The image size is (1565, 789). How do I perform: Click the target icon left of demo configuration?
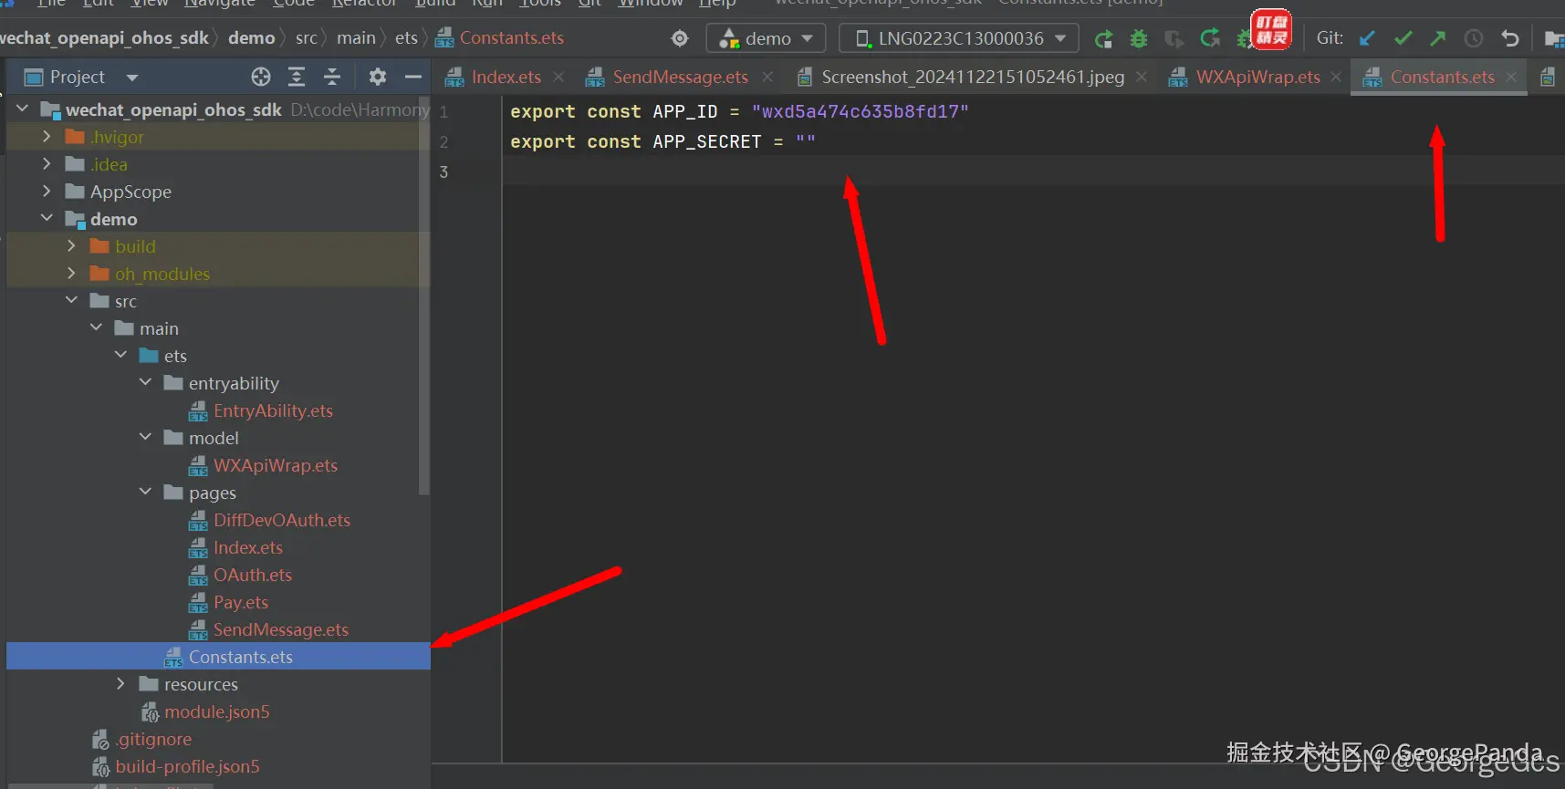[680, 38]
